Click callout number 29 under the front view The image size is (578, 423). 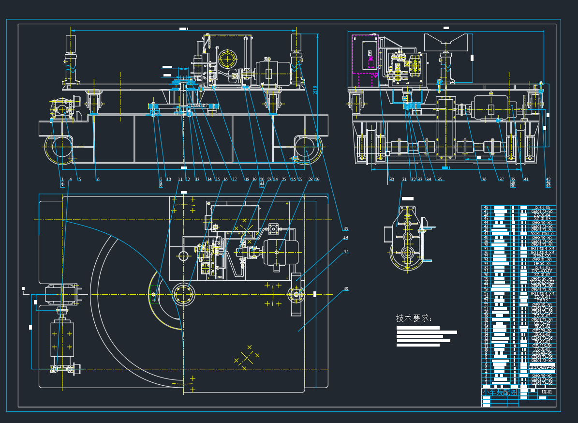point(317,180)
